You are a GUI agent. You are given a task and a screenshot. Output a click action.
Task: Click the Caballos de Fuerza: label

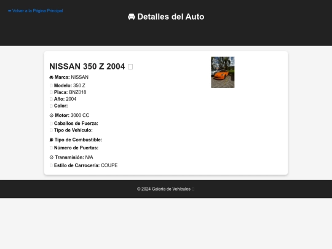click(76, 124)
